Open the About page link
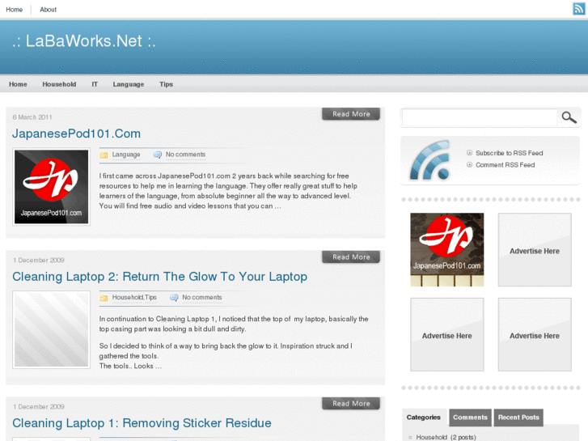 (48, 10)
